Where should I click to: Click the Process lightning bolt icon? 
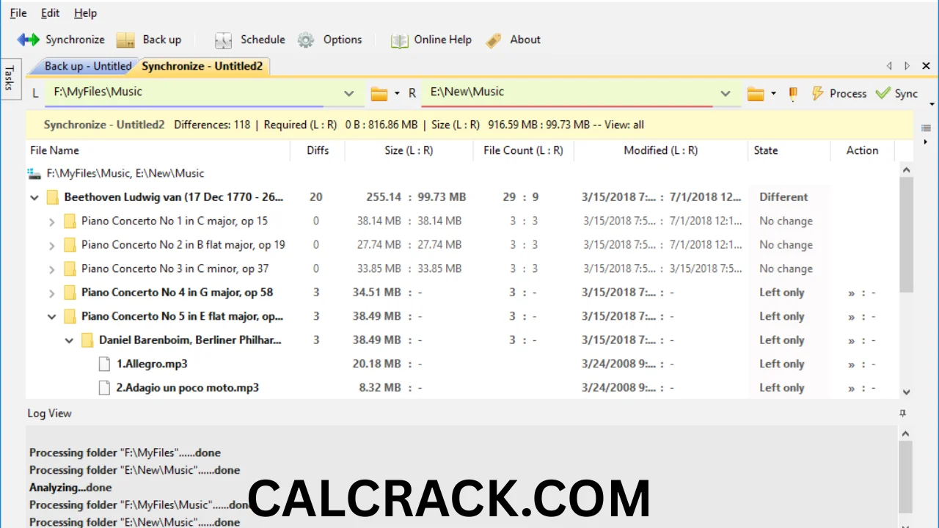point(816,93)
